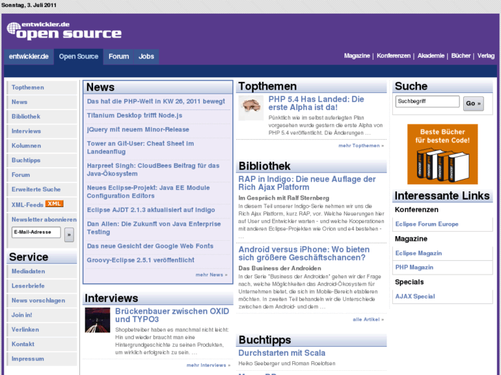
Task: Click 'mehr Interviews »' link
Action: pyautogui.click(x=208, y=365)
